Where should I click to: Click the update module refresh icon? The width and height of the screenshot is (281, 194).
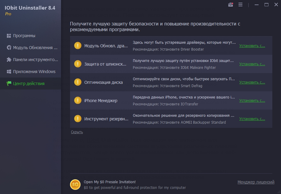pyautogui.click(x=9, y=48)
